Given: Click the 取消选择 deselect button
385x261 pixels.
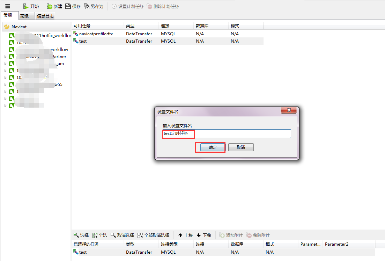Looking at the screenshot, I should pyautogui.click(x=122, y=235).
